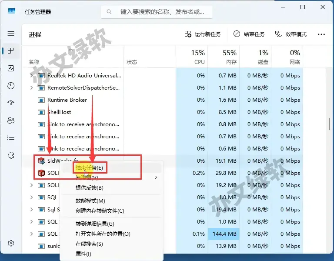Open the Performance sidebar icon
The image size is (334, 261).
11,68
